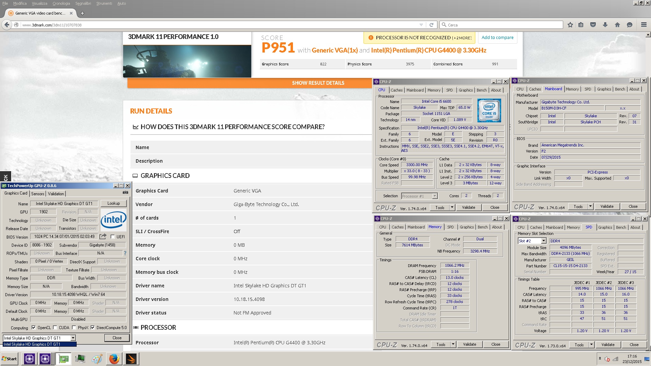Open the Strumenti menu

(x=104, y=3)
